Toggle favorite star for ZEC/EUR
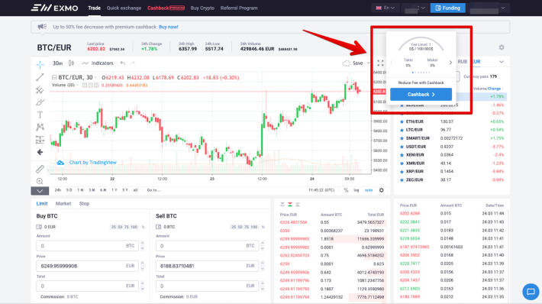542x304 pixels. [402, 179]
